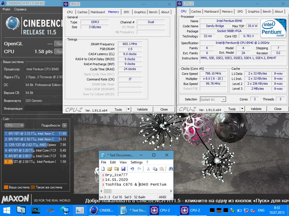Click the volume muted tray icon

[x=253, y=210]
